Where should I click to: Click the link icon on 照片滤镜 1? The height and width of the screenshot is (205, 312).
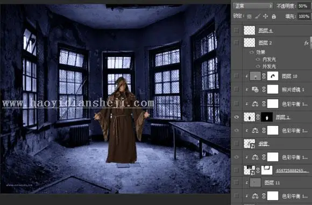264,89
